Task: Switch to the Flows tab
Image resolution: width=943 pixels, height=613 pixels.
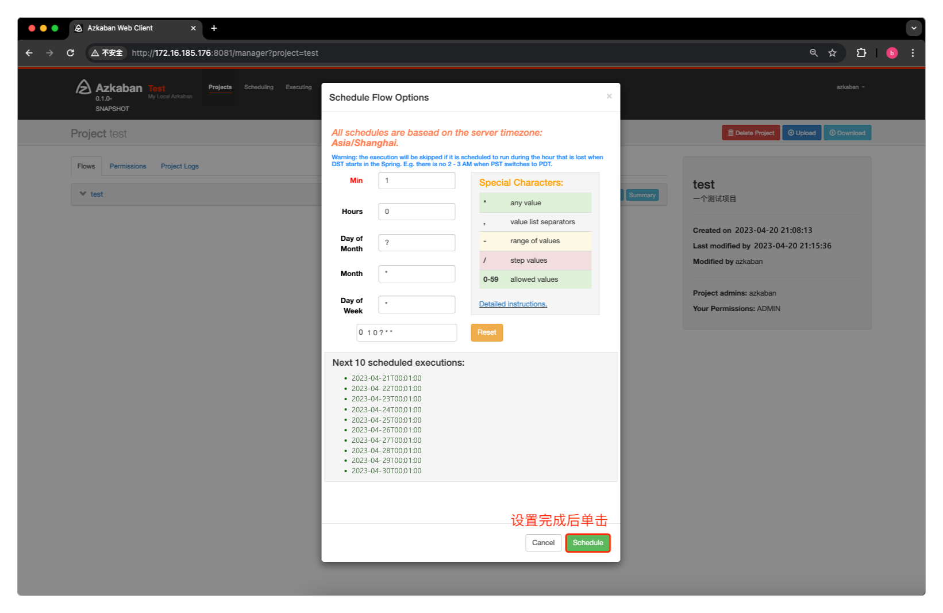Action: pyautogui.click(x=86, y=166)
